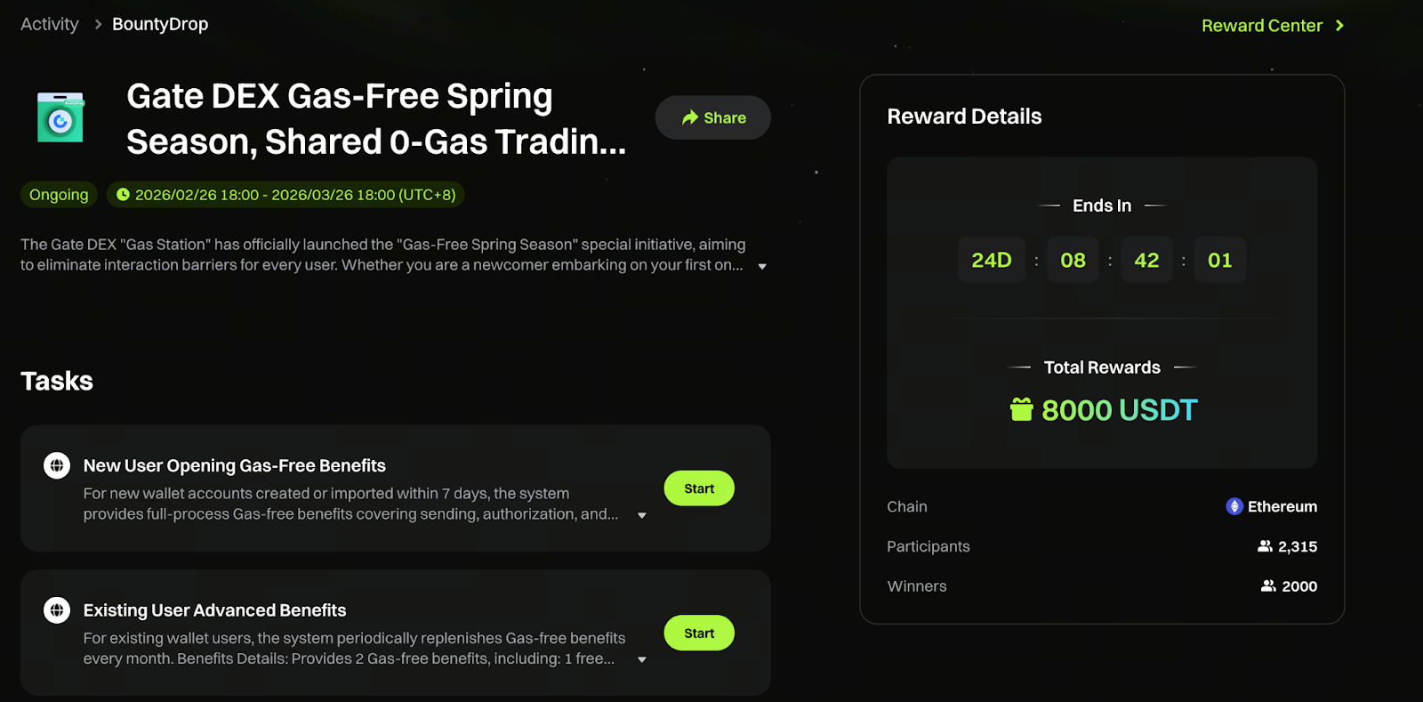The width and height of the screenshot is (1423, 702).
Task: Click the Ethereum chain icon
Action: (x=1234, y=506)
